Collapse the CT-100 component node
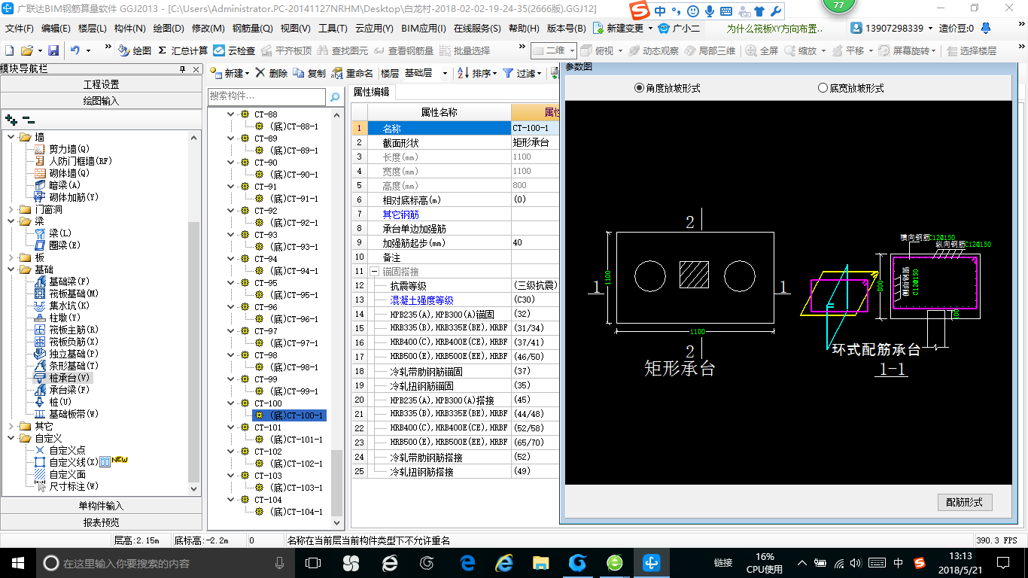Viewport: 1028px width, 578px height. [231, 403]
